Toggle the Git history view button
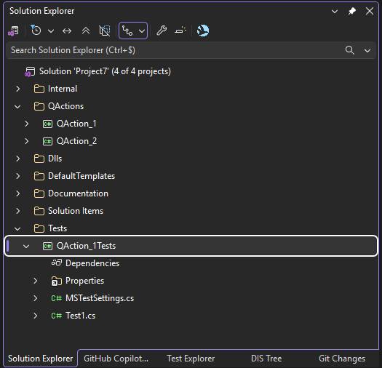This screenshot has width=382, height=368. click(x=127, y=31)
